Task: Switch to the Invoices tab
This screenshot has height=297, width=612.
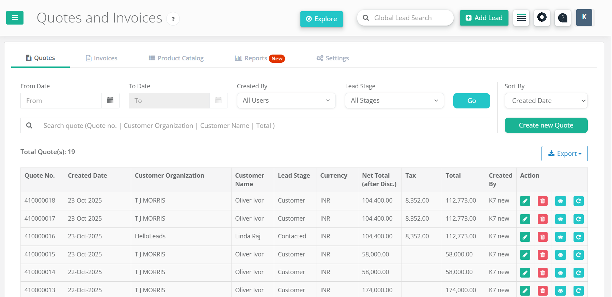Action: (101, 58)
